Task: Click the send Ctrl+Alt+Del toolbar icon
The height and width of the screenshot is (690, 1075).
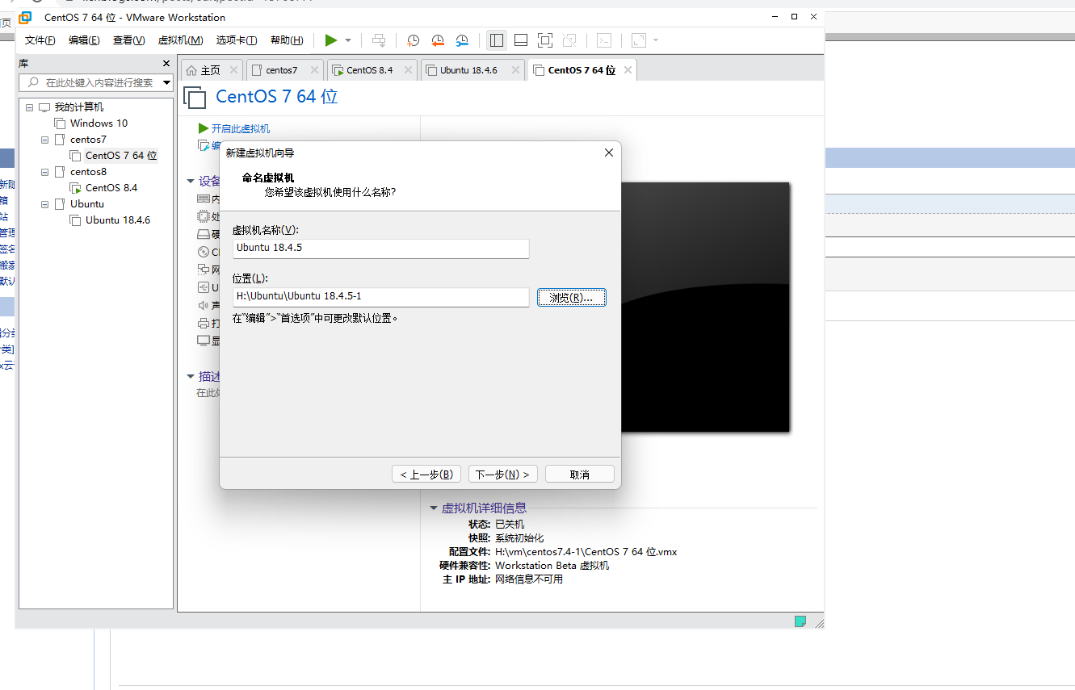Action: 379,40
